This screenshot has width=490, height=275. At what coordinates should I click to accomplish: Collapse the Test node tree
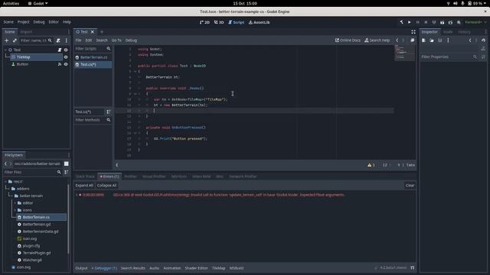(5, 50)
